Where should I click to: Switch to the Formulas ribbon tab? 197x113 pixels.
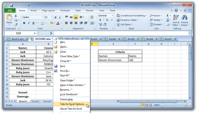point(65,10)
